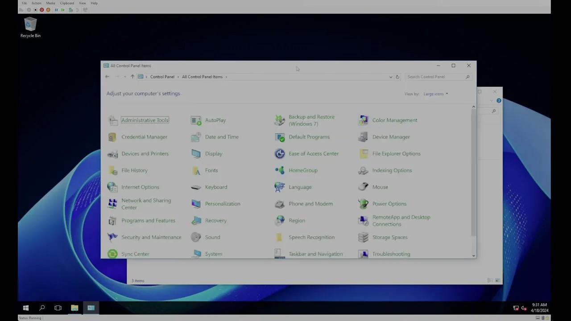Open the Language icon
The height and width of the screenshot is (321, 571).
(x=280, y=187)
